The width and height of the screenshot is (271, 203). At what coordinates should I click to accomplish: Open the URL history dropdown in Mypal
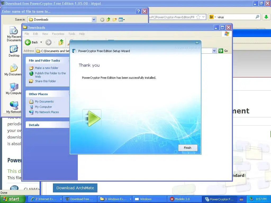204,17
